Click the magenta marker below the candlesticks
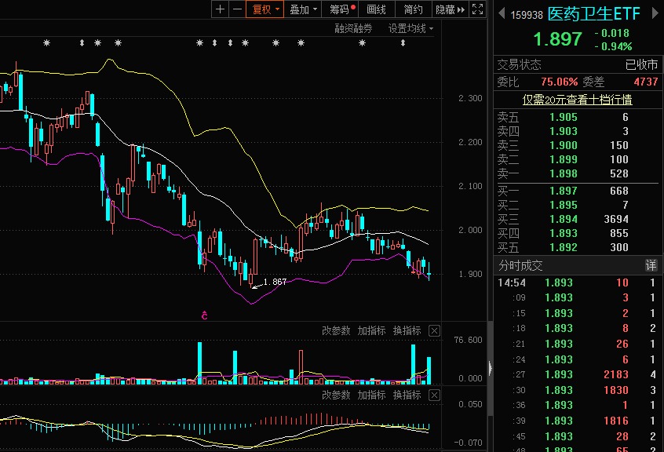This screenshot has height=452, width=664. click(x=205, y=315)
